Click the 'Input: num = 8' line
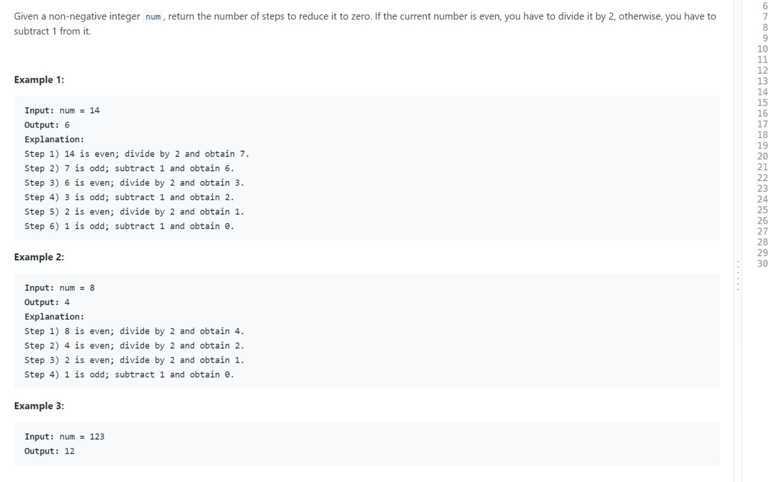 point(60,288)
